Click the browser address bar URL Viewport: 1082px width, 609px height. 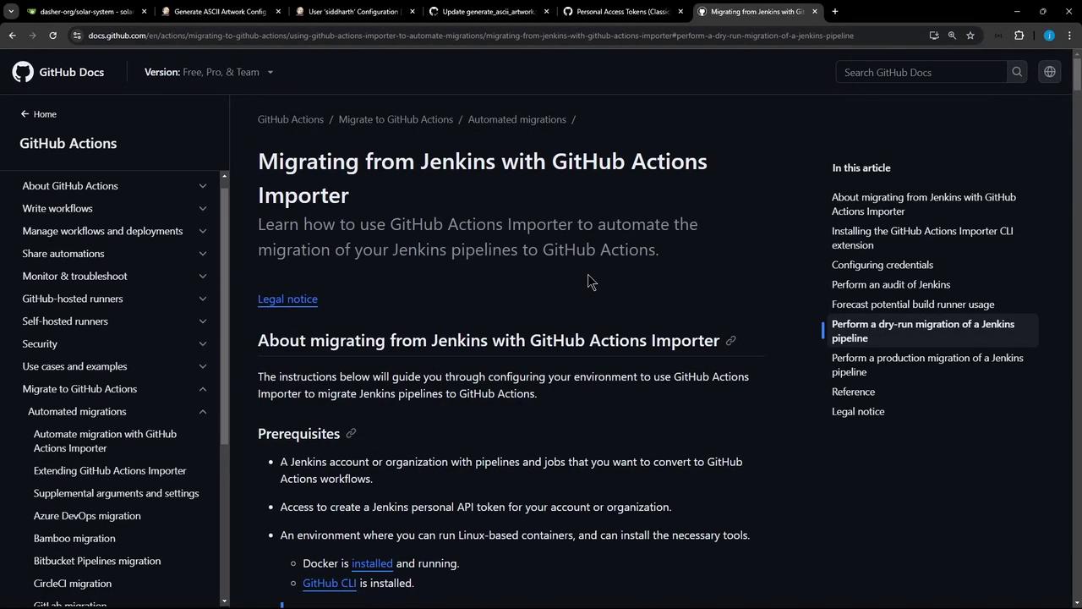point(471,36)
